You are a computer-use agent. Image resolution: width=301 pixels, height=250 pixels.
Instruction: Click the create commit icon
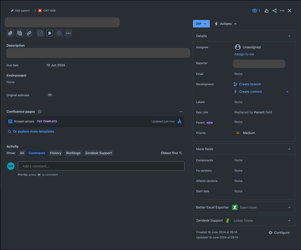(235, 92)
